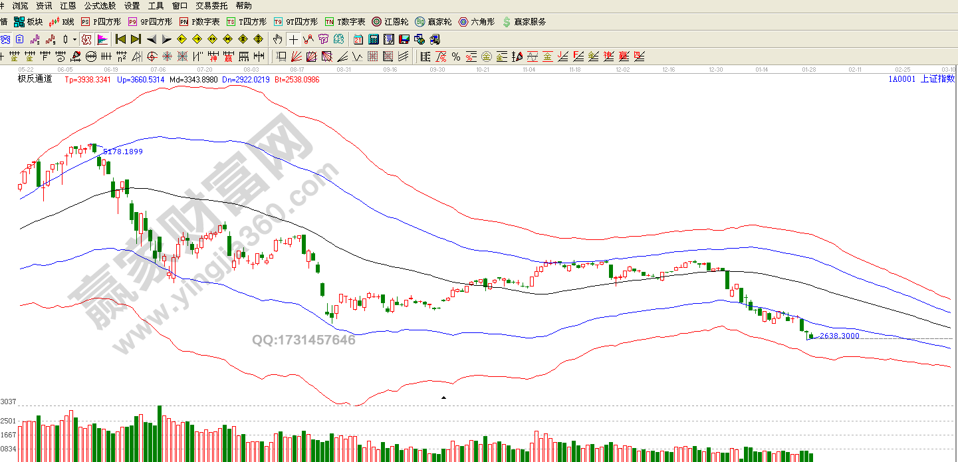The height and width of the screenshot is (462, 958).
Task: Click the 江恩轮 toolbar button
Action: [390, 22]
